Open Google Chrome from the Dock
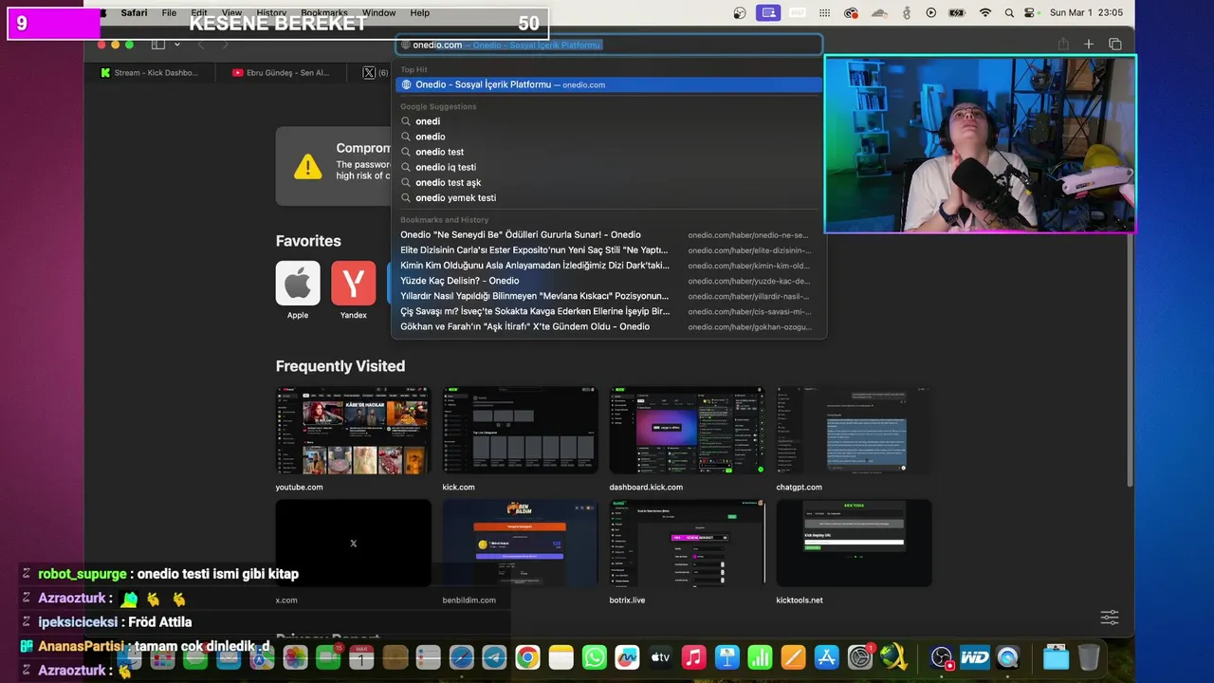Screen dimensions: 1214x683 [528, 657]
